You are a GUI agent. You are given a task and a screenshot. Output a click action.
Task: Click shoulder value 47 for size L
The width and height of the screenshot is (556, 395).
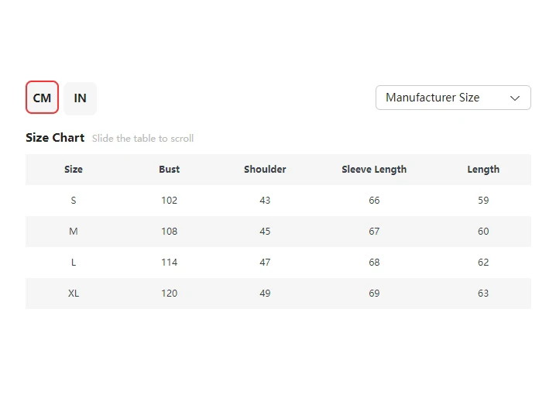[x=265, y=263]
